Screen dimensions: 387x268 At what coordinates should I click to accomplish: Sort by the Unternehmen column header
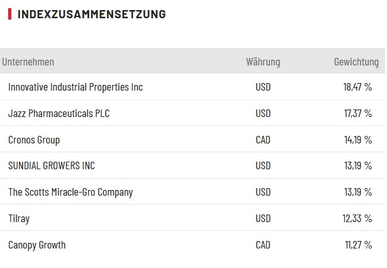(x=28, y=62)
